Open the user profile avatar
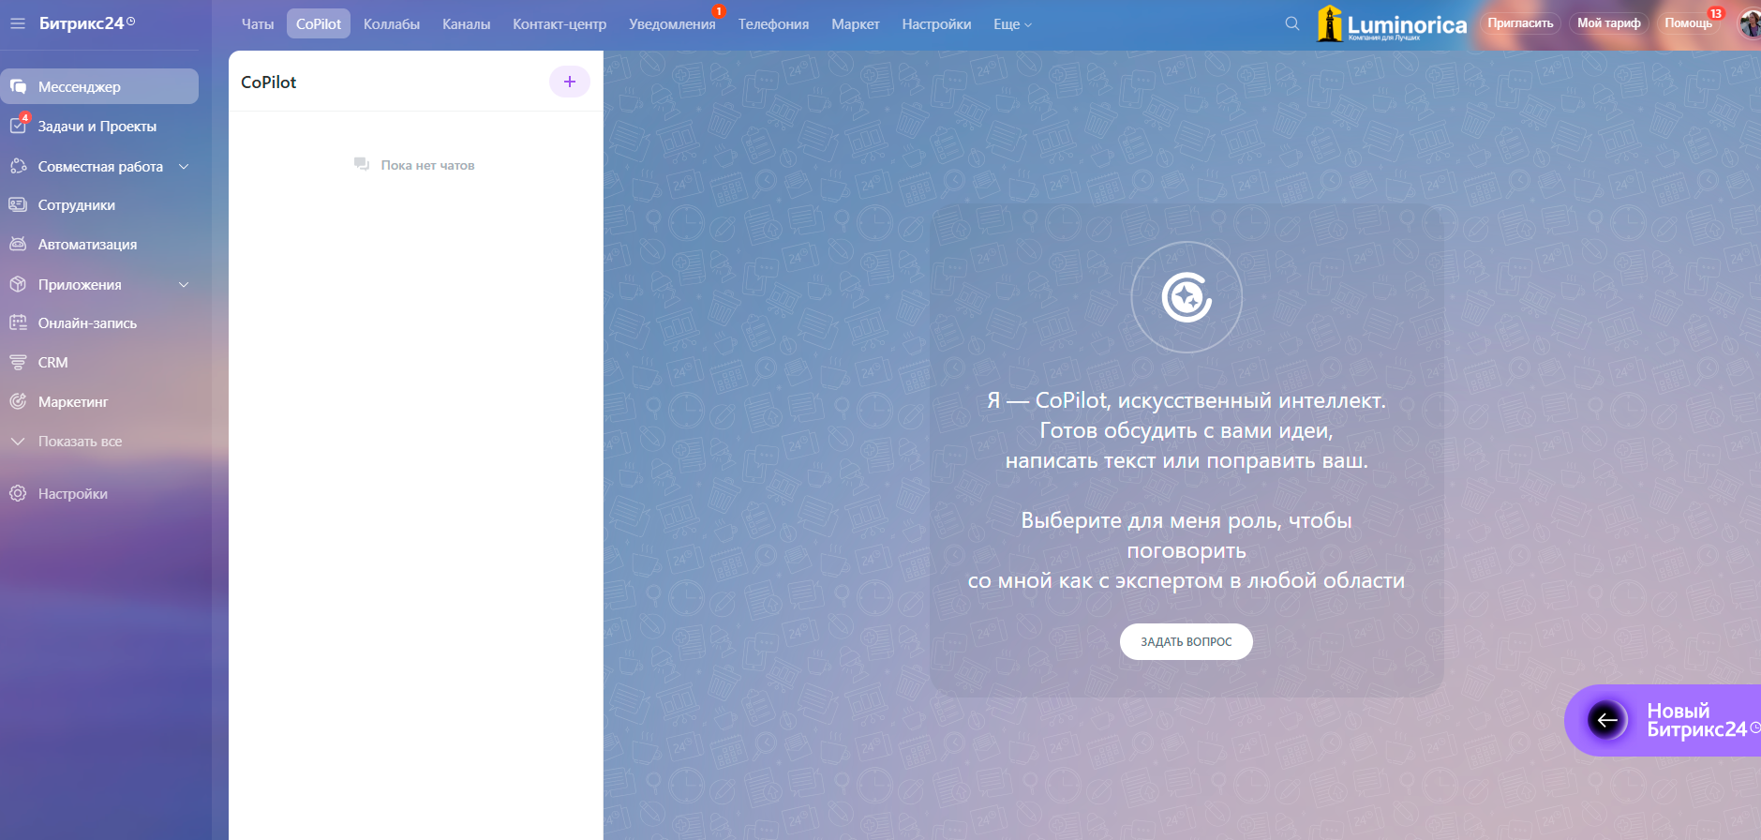The height and width of the screenshot is (840, 1761). pyautogui.click(x=1749, y=24)
